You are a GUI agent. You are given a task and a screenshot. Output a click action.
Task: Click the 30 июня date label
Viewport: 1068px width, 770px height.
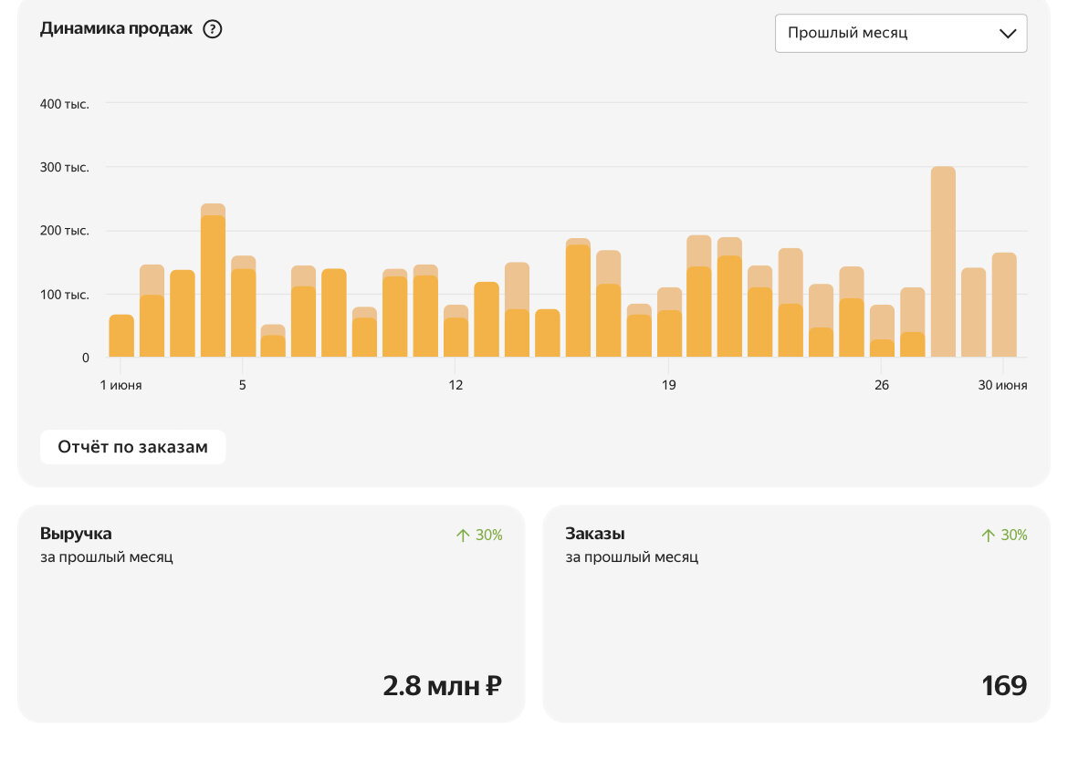point(1002,385)
